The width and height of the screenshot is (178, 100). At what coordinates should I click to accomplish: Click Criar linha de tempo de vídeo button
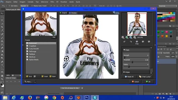70,88
